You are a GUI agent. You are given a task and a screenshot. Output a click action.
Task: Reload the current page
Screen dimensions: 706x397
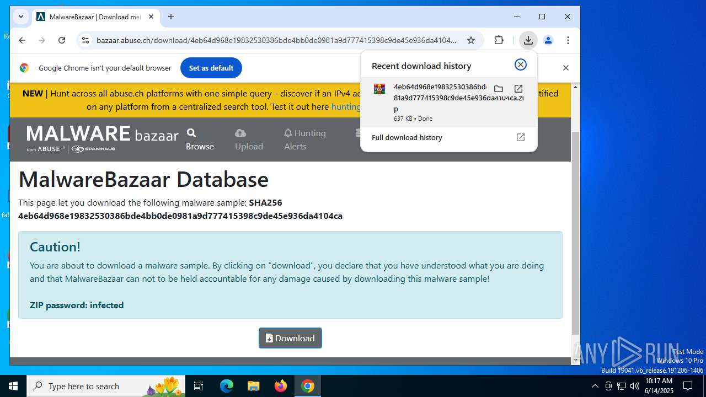coord(62,40)
